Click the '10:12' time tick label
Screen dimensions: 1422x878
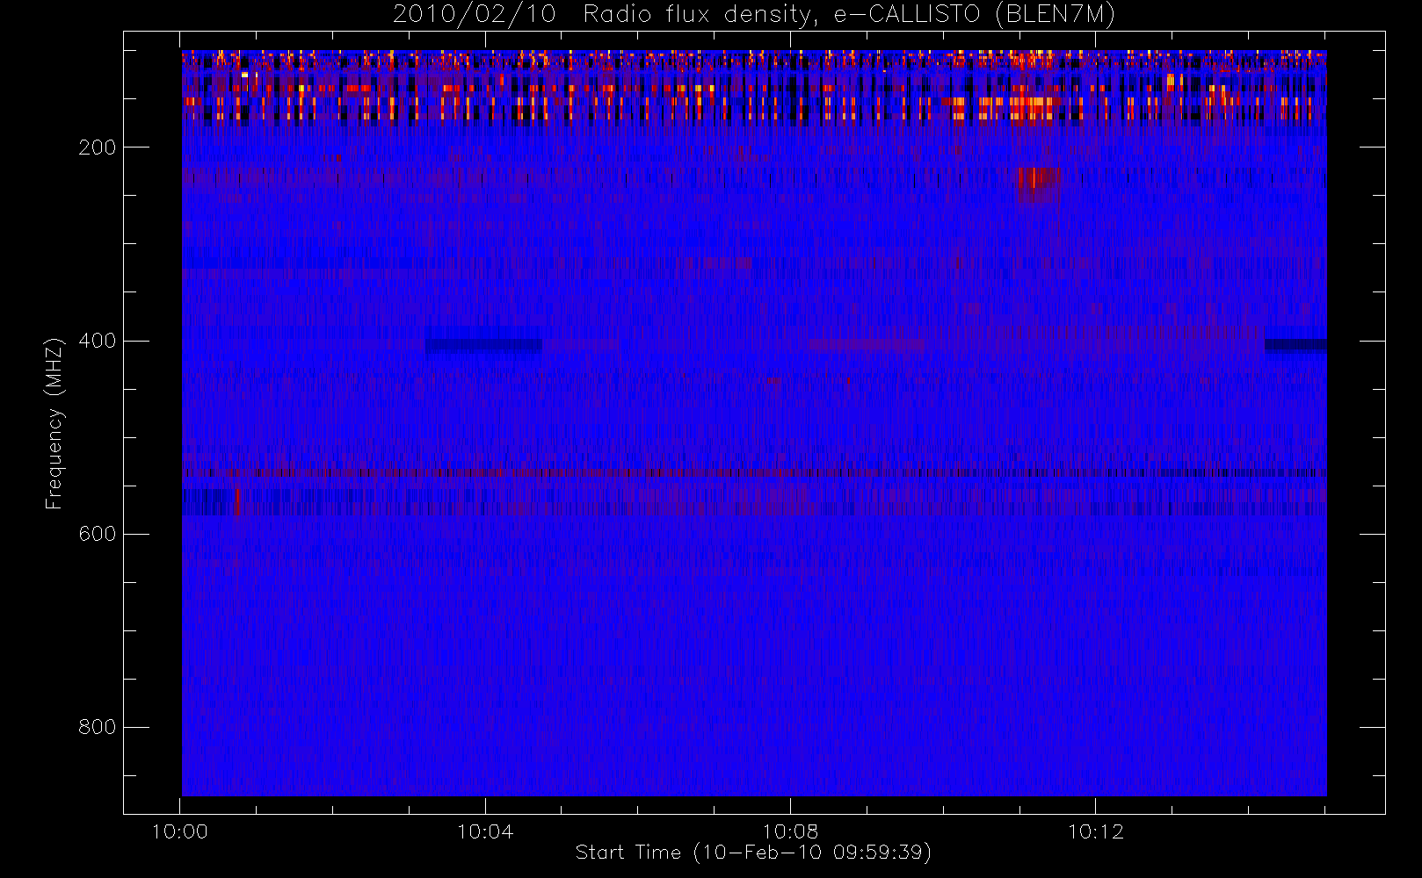[x=1095, y=831]
